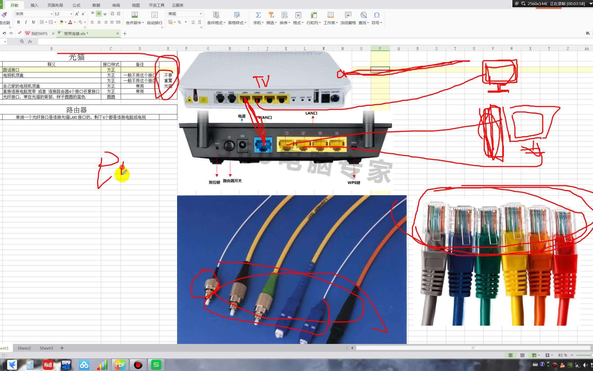
Task: Click the Wrap Text icon
Action: (154, 15)
